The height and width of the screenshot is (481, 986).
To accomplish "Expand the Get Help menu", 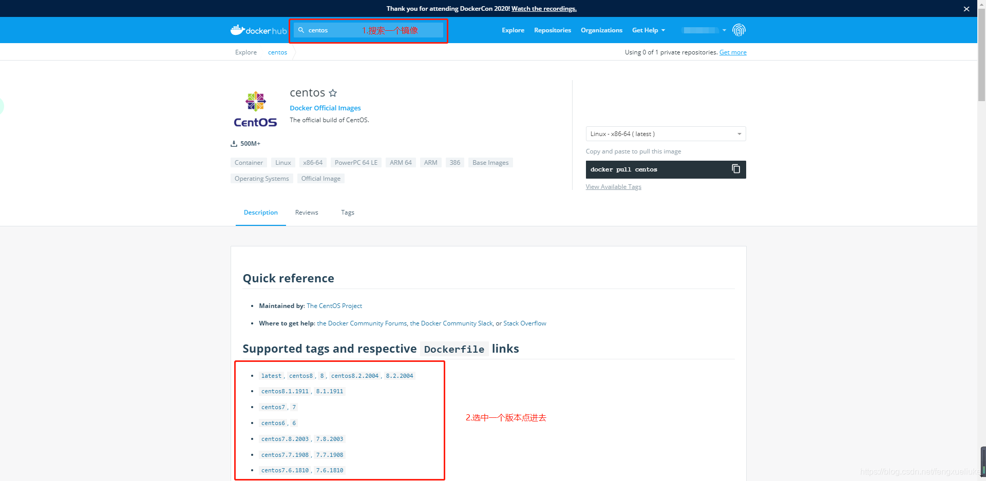I will [x=648, y=30].
